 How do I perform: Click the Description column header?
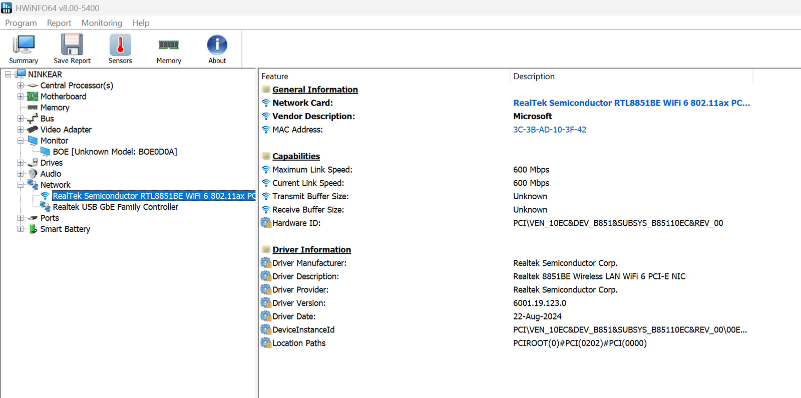pyautogui.click(x=534, y=77)
